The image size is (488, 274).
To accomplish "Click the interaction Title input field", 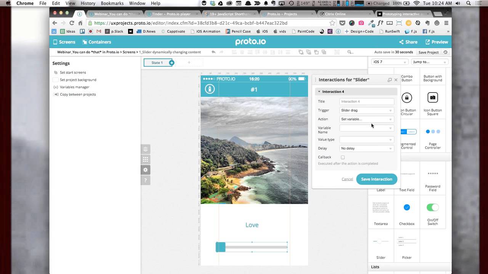I will [366, 102].
